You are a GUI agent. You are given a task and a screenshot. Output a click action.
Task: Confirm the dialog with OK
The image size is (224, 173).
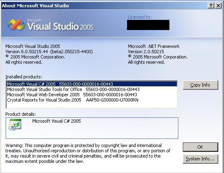[x=200, y=147]
